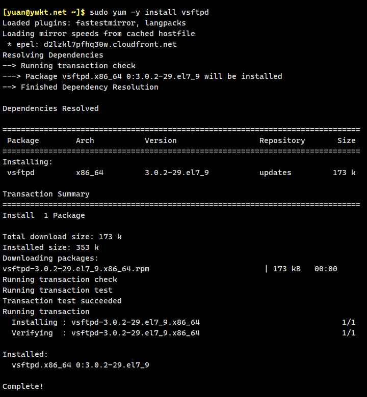Click the 'Verifying' step line
367x397 pixels.
pyautogui.click(x=106, y=333)
